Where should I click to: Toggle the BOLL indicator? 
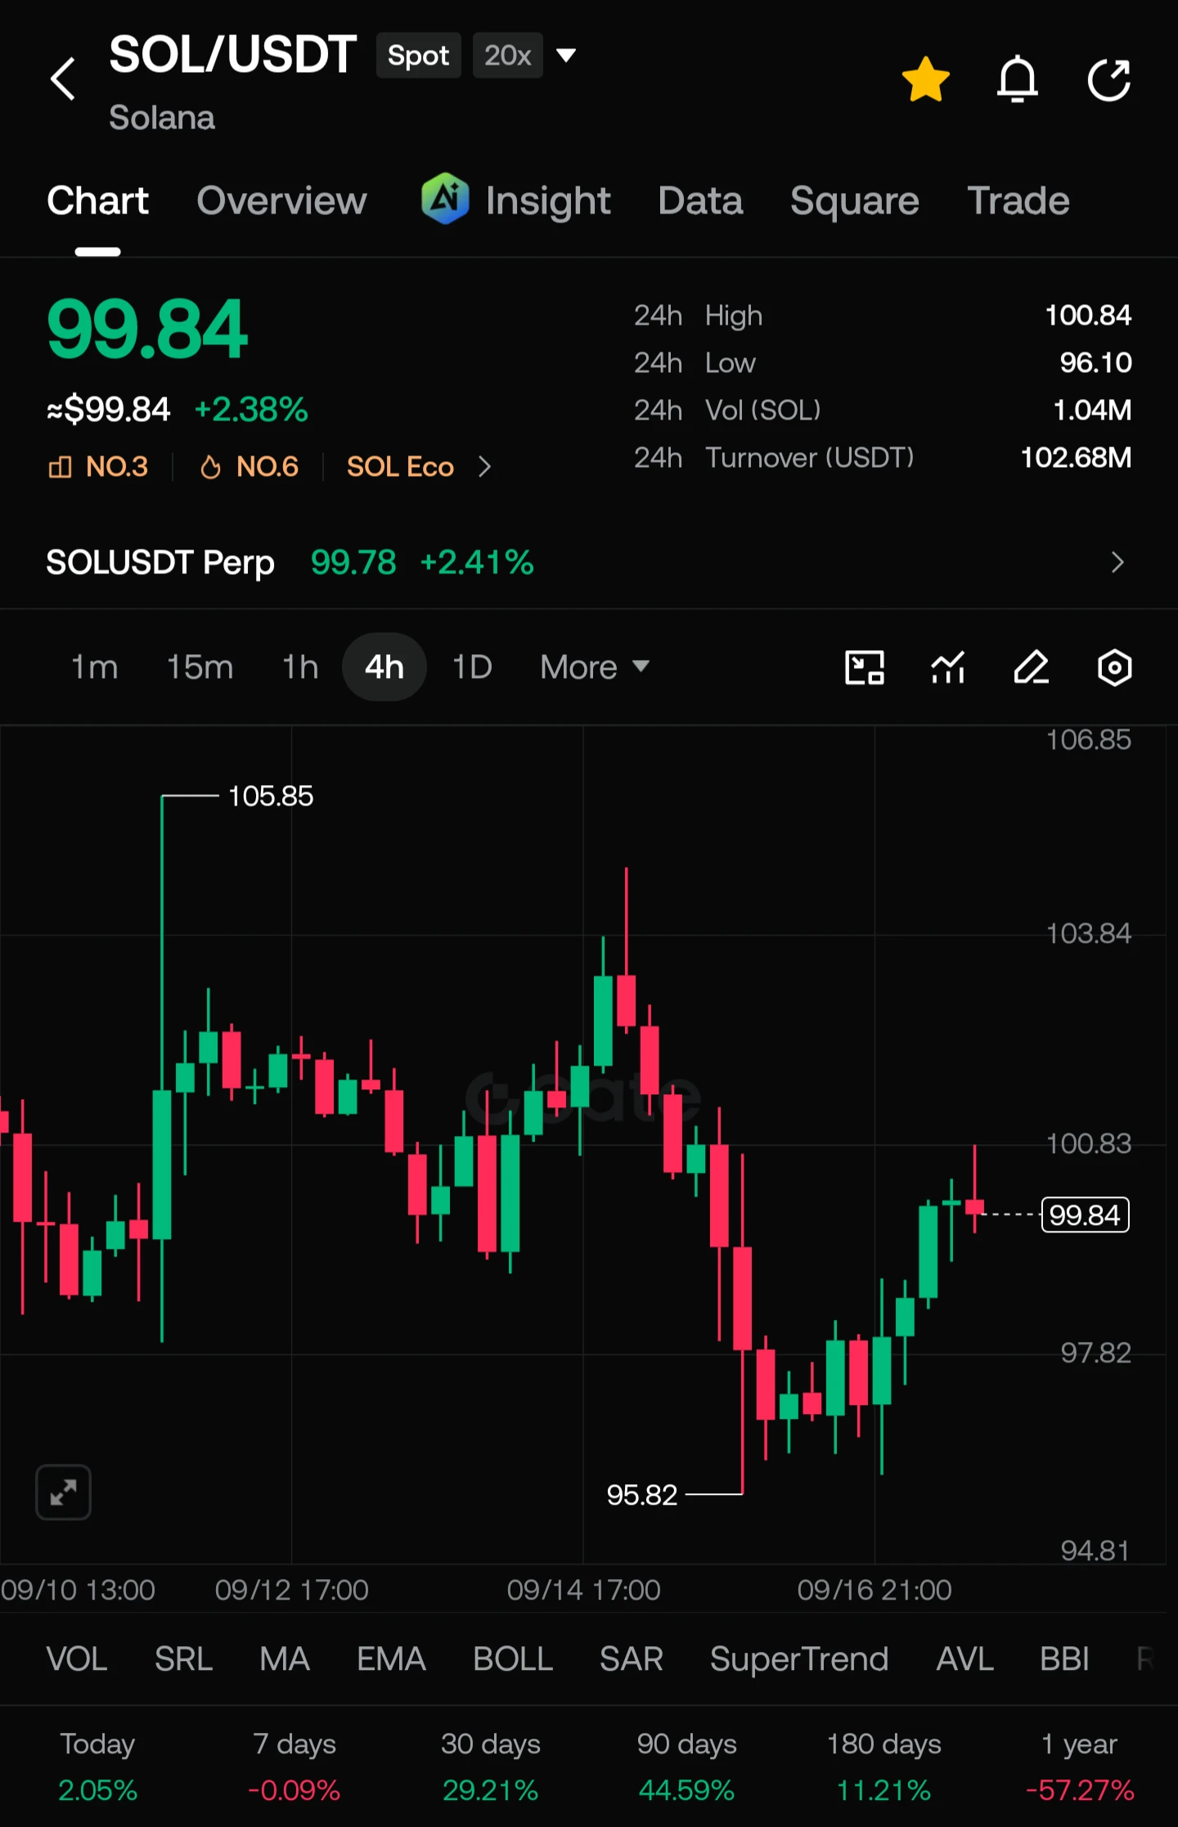pos(513,1659)
